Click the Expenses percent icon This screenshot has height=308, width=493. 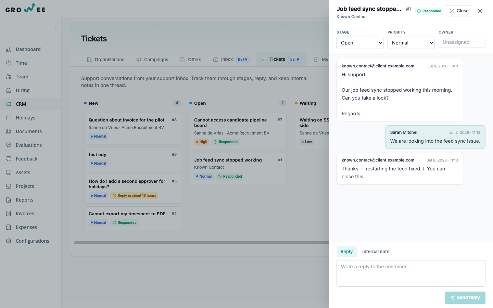pos(9,227)
